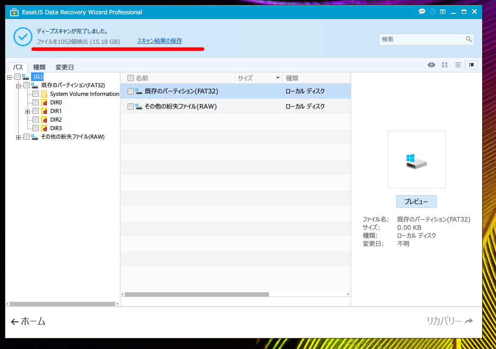The image size is (496, 349).
Task: Click the DIR0 folder icon
Action: pos(44,102)
